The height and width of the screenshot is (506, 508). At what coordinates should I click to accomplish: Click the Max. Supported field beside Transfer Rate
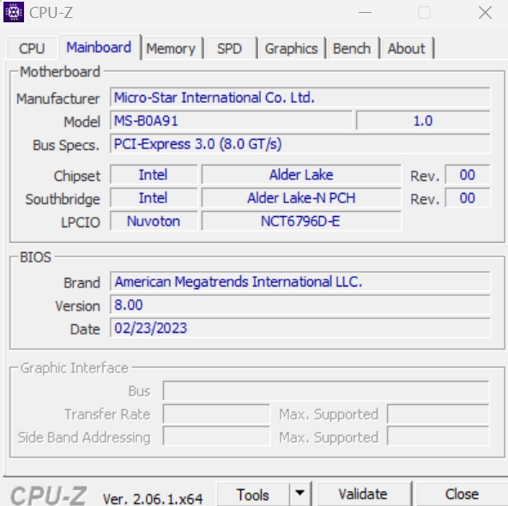[438, 413]
